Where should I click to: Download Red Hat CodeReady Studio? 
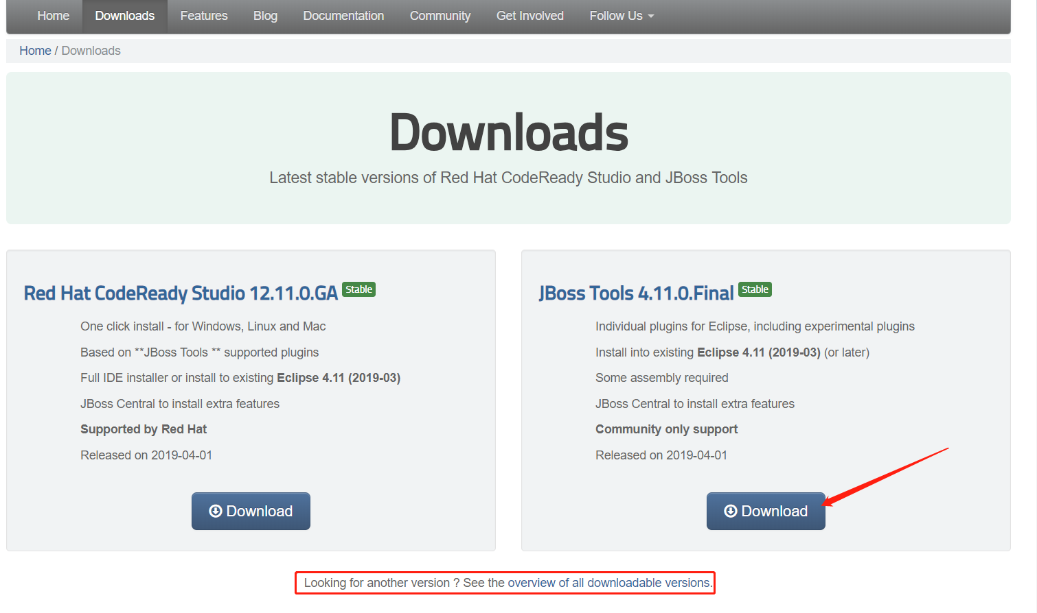pyautogui.click(x=251, y=511)
